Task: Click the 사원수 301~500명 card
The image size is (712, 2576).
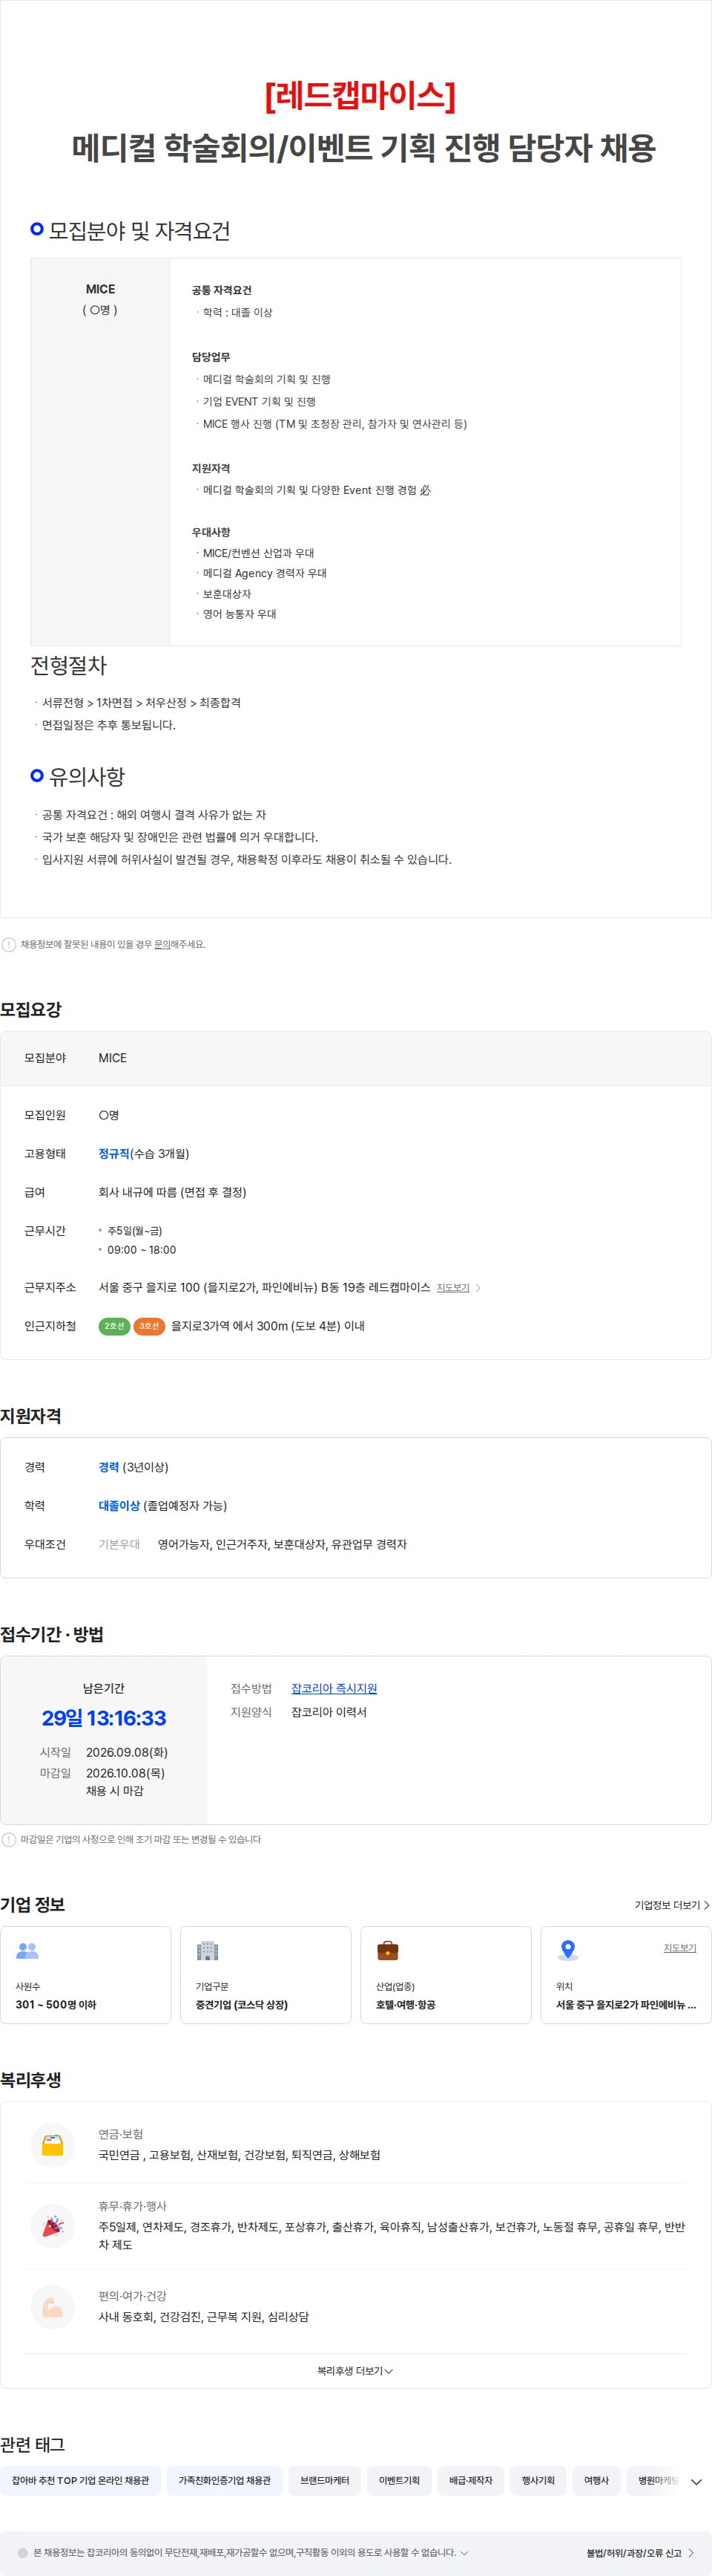Action: click(x=86, y=1974)
